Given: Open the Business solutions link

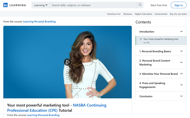Looking at the screenshot, I should (x=128, y=14).
